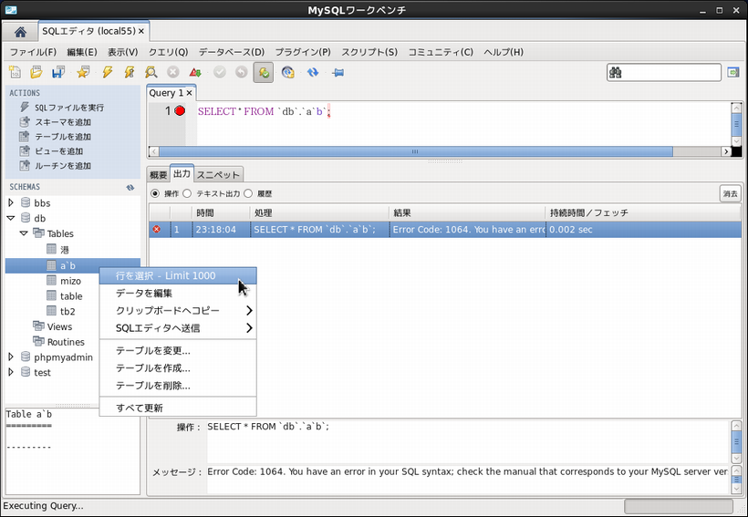Switch to スニペット tab
The image size is (748, 517).
tap(218, 175)
